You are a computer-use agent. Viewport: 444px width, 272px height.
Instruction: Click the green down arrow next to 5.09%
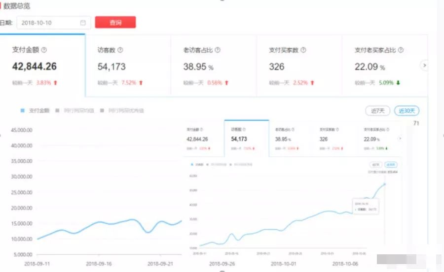click(398, 83)
